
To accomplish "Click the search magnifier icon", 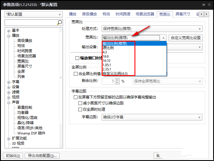I will tap(60, 23).
